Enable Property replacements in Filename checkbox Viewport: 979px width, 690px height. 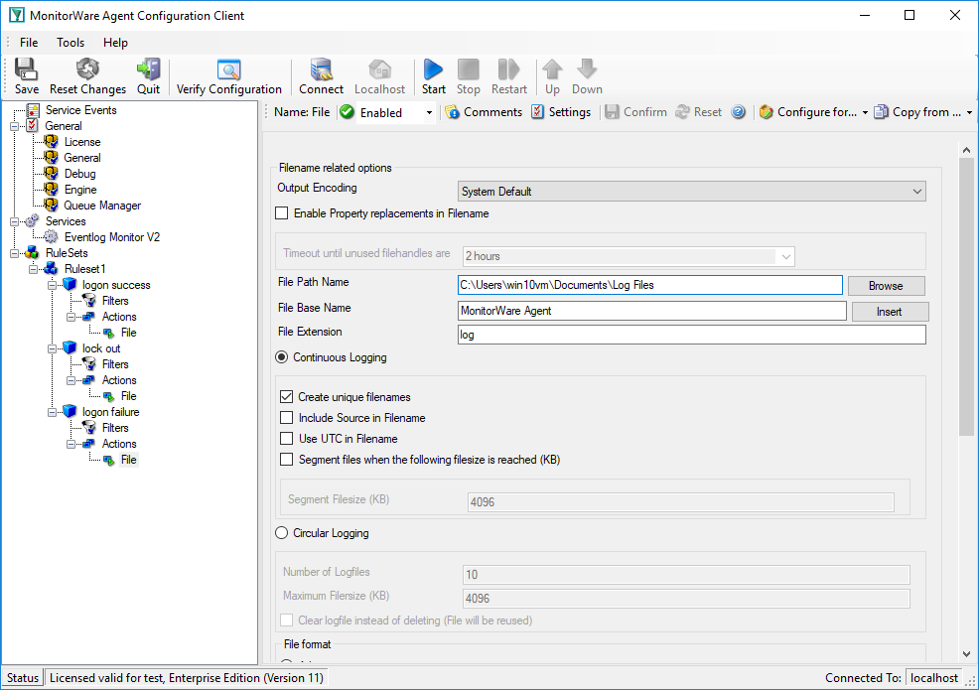tap(282, 213)
